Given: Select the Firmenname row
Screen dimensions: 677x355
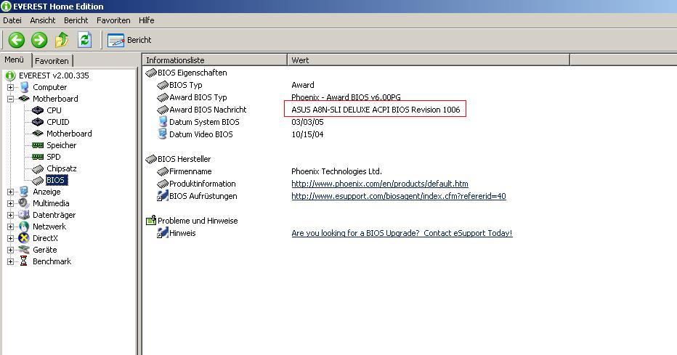Looking at the screenshot, I should 190,171.
